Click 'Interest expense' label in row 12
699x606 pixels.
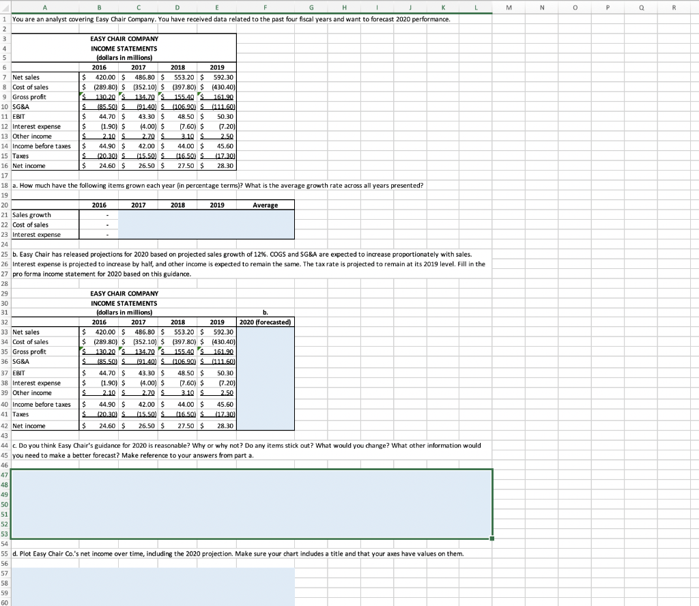36,126
